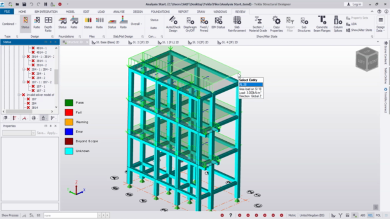Click the red Fail legend swatch
390x219 pixels.
click(69, 112)
